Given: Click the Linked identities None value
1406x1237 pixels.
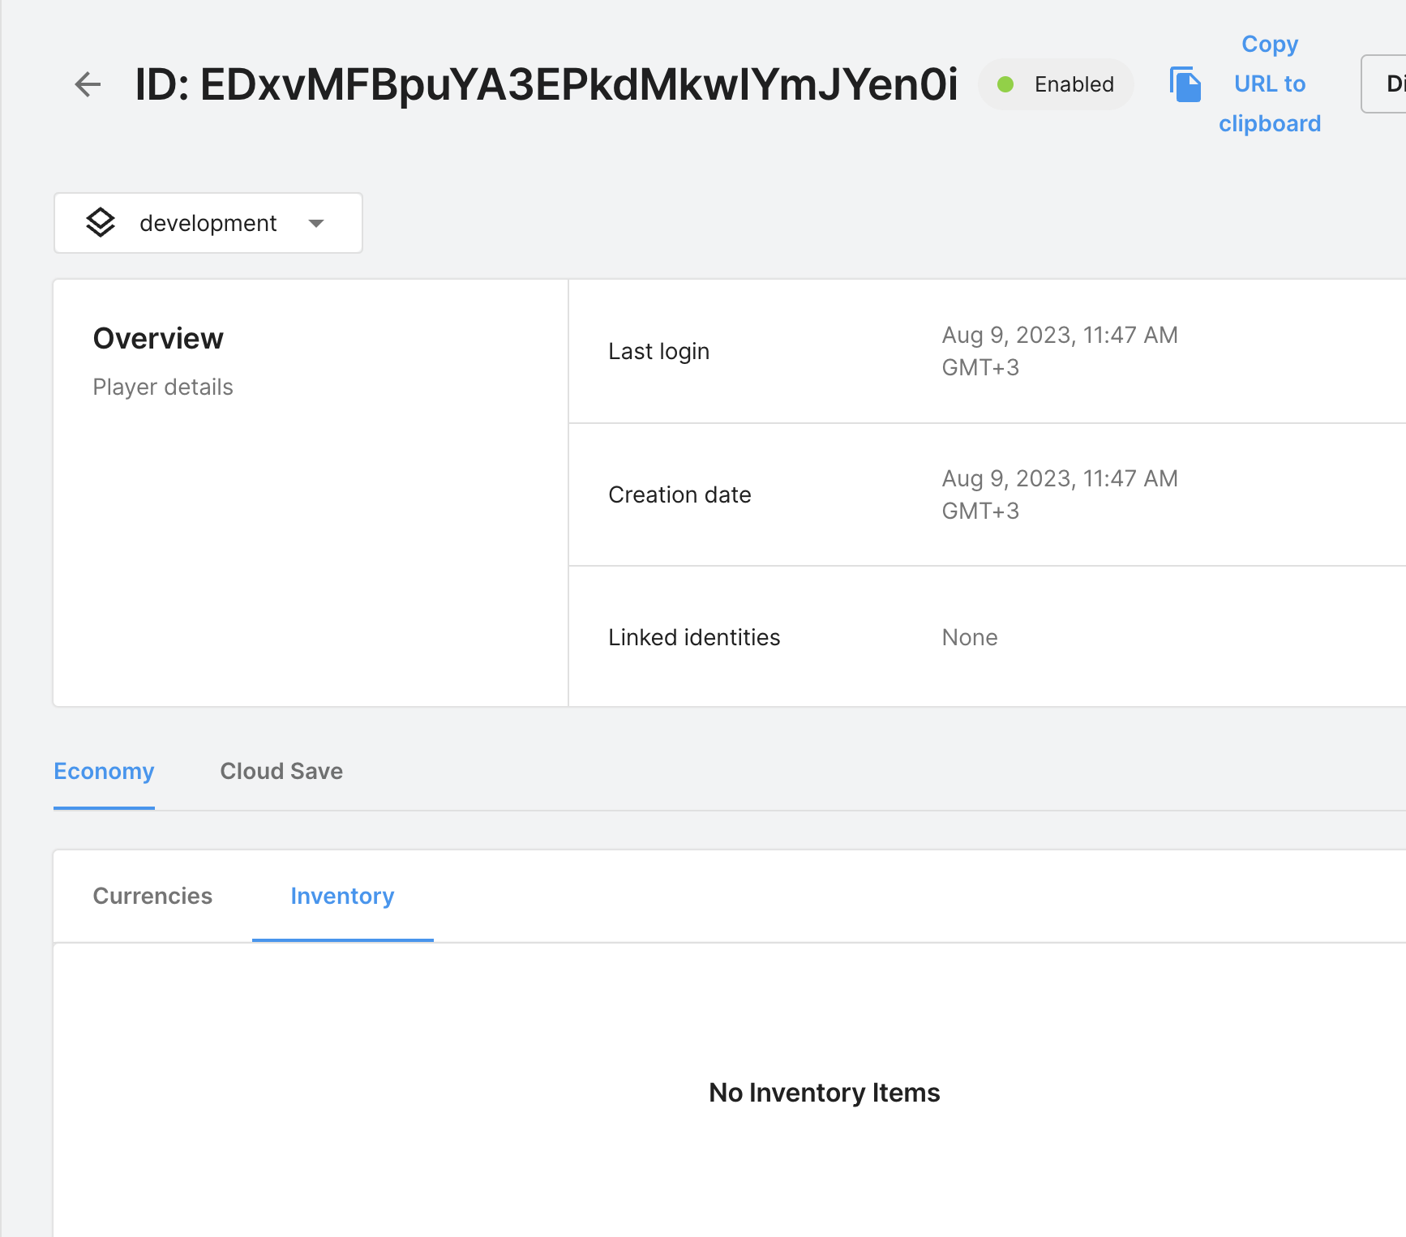Looking at the screenshot, I should pos(970,637).
